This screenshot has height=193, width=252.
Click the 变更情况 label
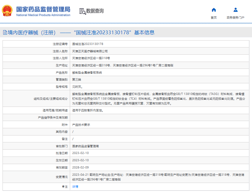(x=62, y=177)
